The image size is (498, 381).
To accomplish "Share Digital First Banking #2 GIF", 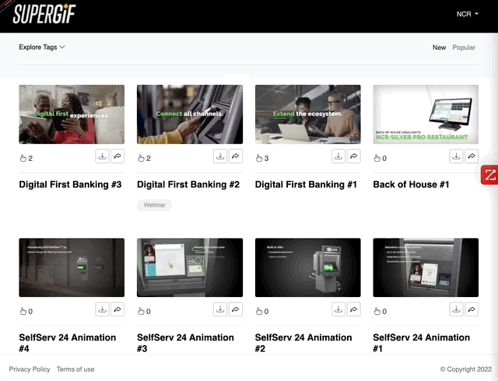I will pyautogui.click(x=235, y=156).
